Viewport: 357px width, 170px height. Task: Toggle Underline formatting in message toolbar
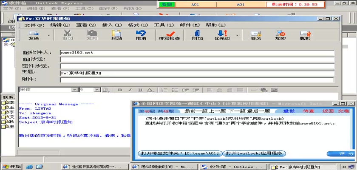pos(140,90)
